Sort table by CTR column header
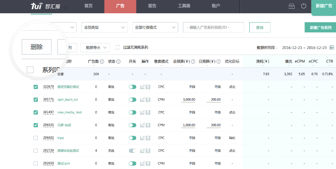 coord(330,62)
